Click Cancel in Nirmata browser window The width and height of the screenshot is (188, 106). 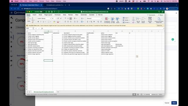tap(167, 103)
